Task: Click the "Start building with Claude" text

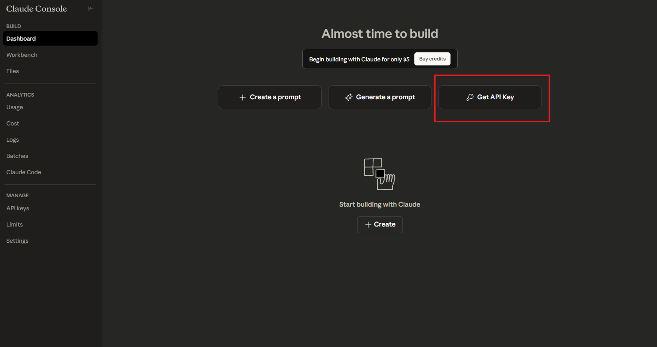Action: (x=380, y=204)
